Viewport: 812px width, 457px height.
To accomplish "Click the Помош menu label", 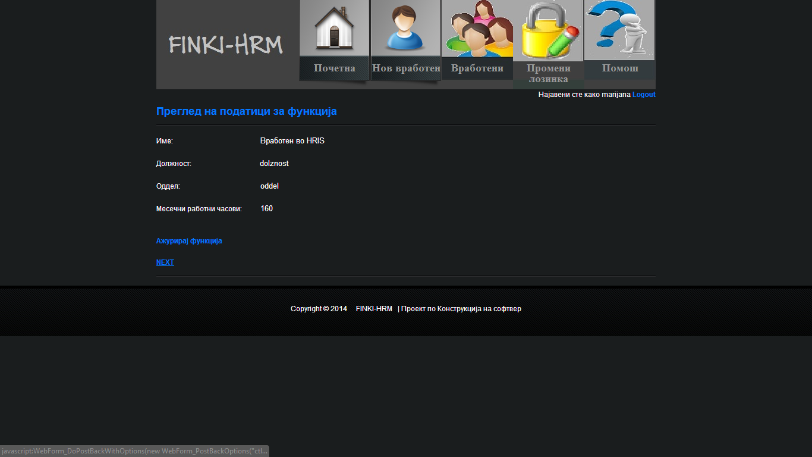I will [x=619, y=68].
